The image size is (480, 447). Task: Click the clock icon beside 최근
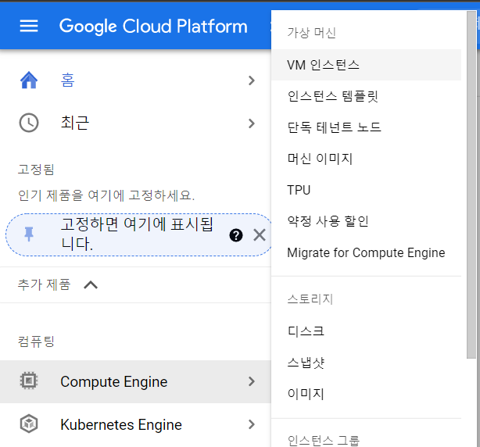(x=29, y=123)
